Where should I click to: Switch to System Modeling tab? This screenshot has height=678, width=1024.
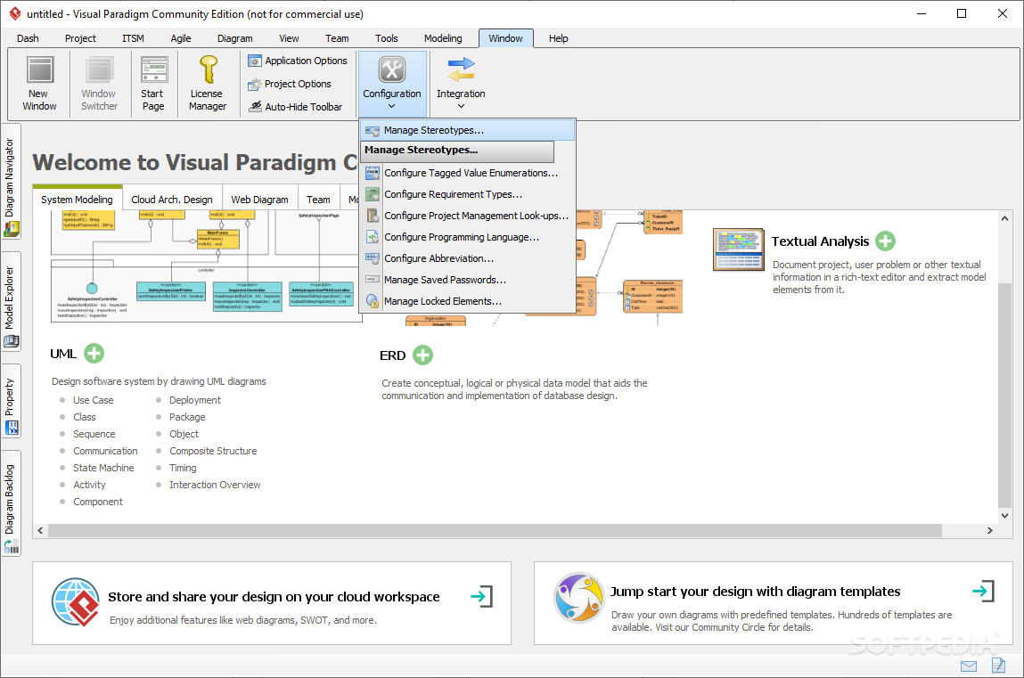point(77,199)
